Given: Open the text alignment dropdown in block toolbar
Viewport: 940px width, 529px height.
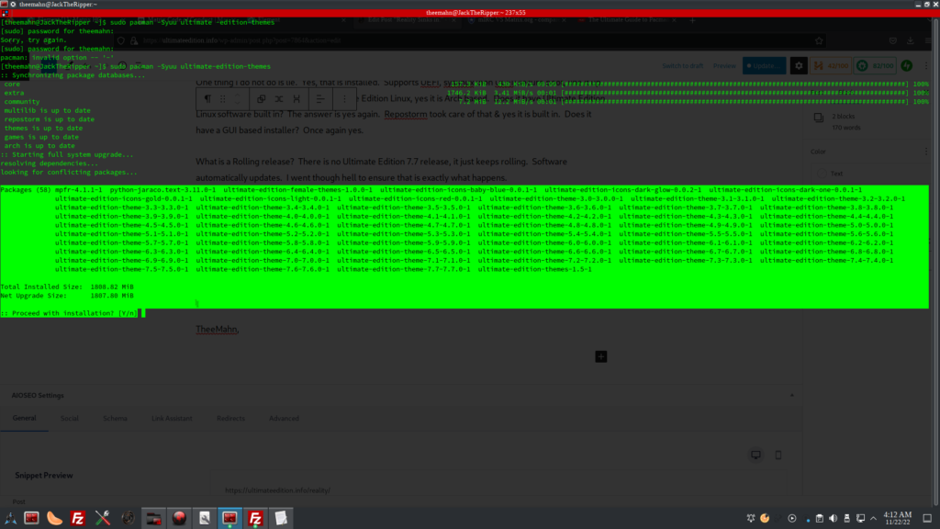Looking at the screenshot, I should pos(320,99).
